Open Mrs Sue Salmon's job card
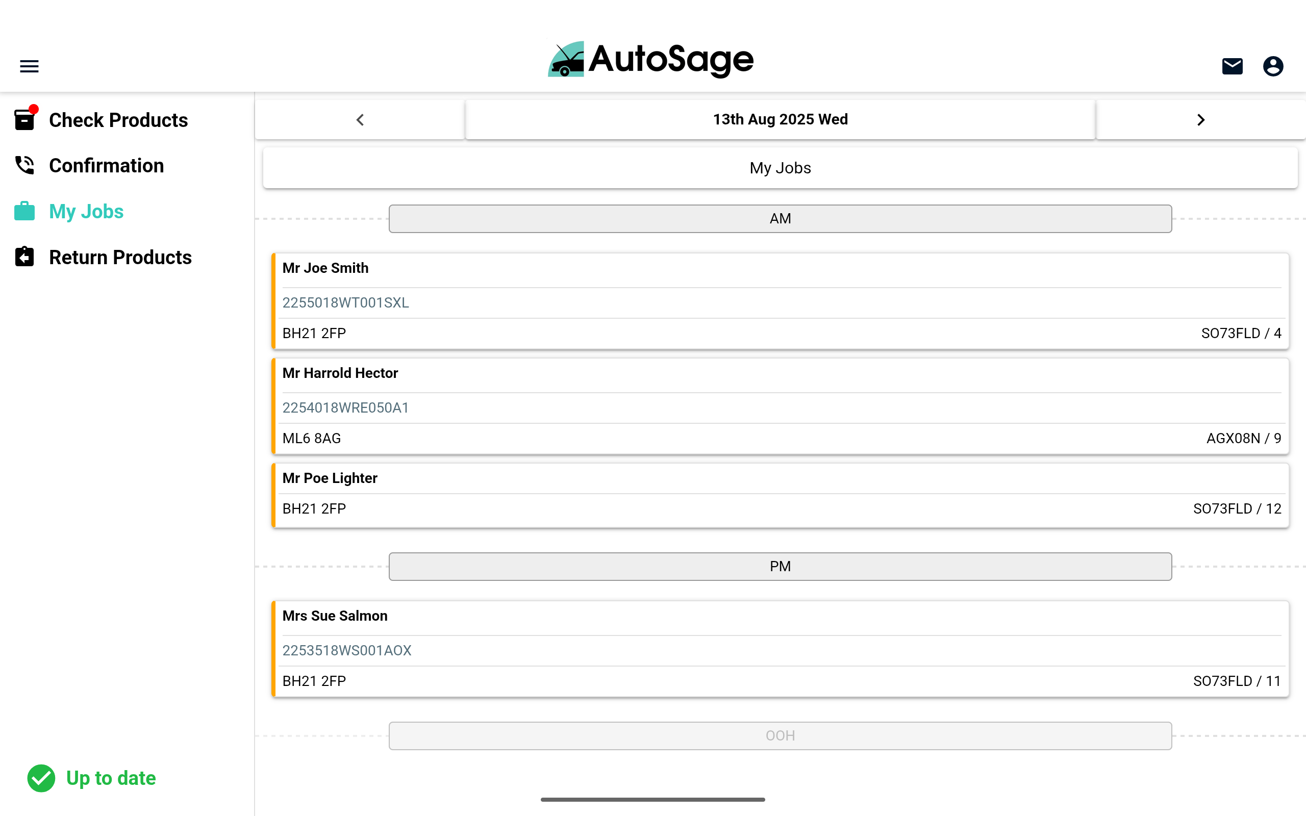Image resolution: width=1306 pixels, height=816 pixels. pyautogui.click(x=780, y=648)
